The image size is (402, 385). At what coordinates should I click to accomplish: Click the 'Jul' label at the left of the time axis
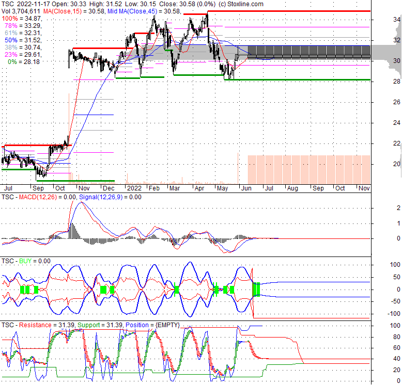tap(8, 188)
